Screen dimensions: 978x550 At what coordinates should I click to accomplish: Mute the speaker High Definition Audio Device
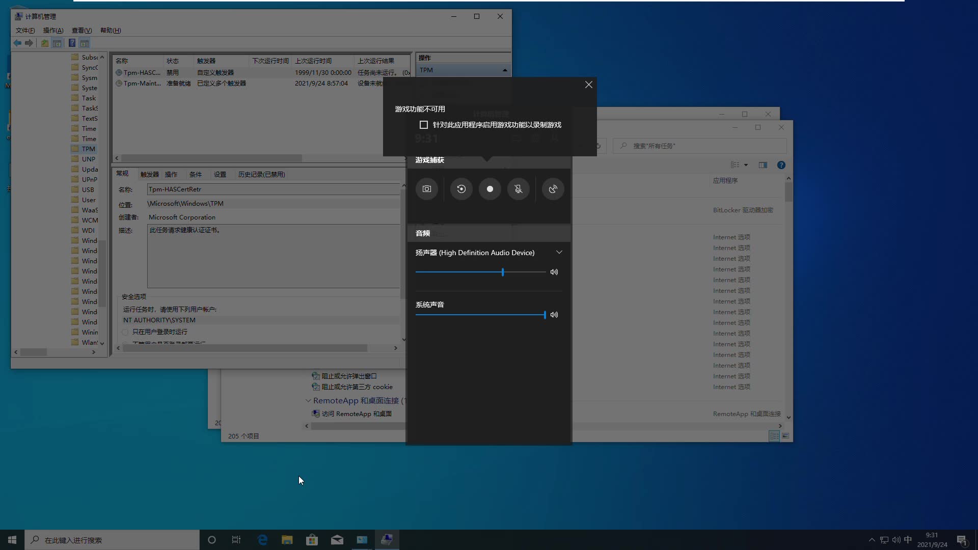pyautogui.click(x=554, y=272)
